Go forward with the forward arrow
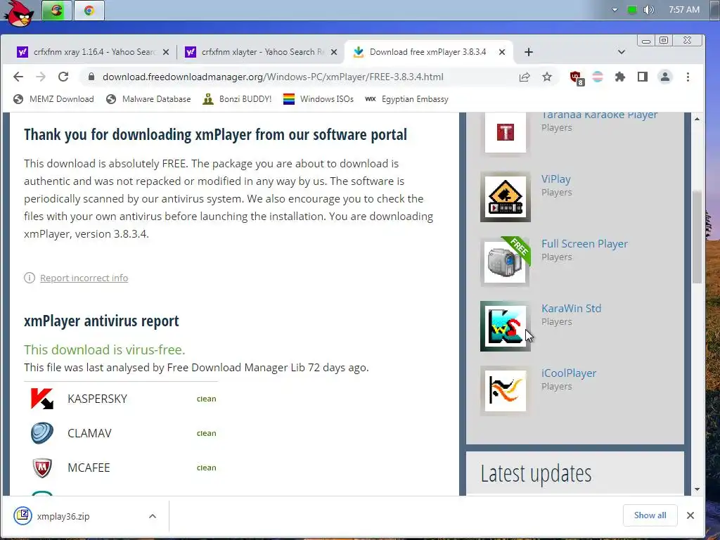 (x=41, y=77)
